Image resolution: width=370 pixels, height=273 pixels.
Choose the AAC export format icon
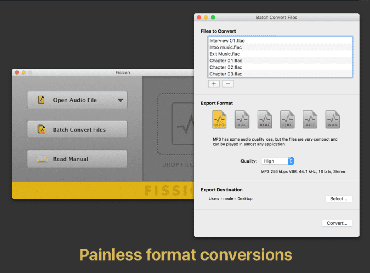(x=242, y=120)
